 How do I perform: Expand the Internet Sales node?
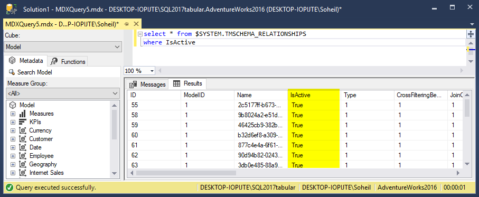[13, 173]
